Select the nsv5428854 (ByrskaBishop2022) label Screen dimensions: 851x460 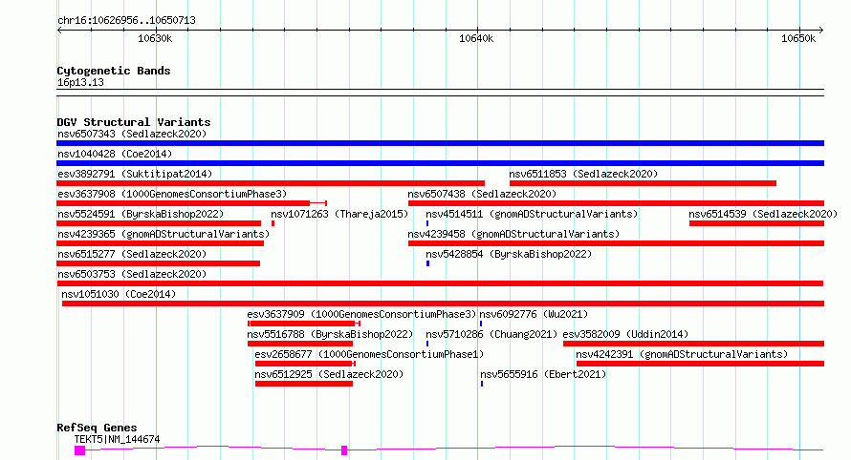tap(509, 254)
